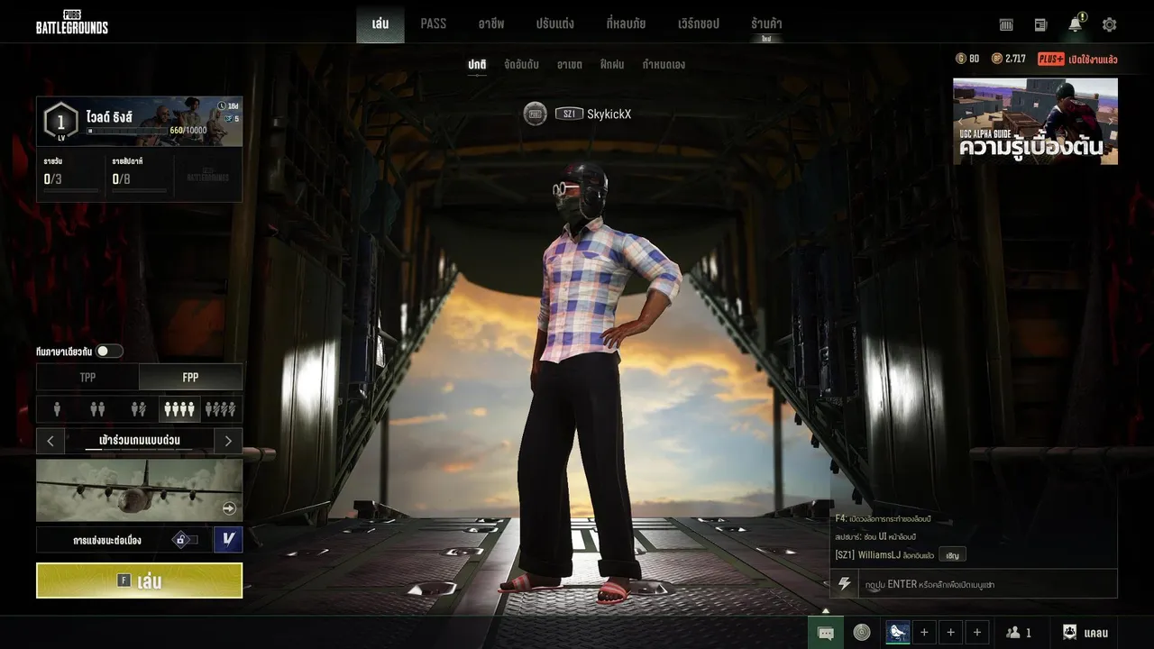The height and width of the screenshot is (649, 1154).
Task: Click the last empty plus team slot
Action: 976,633
